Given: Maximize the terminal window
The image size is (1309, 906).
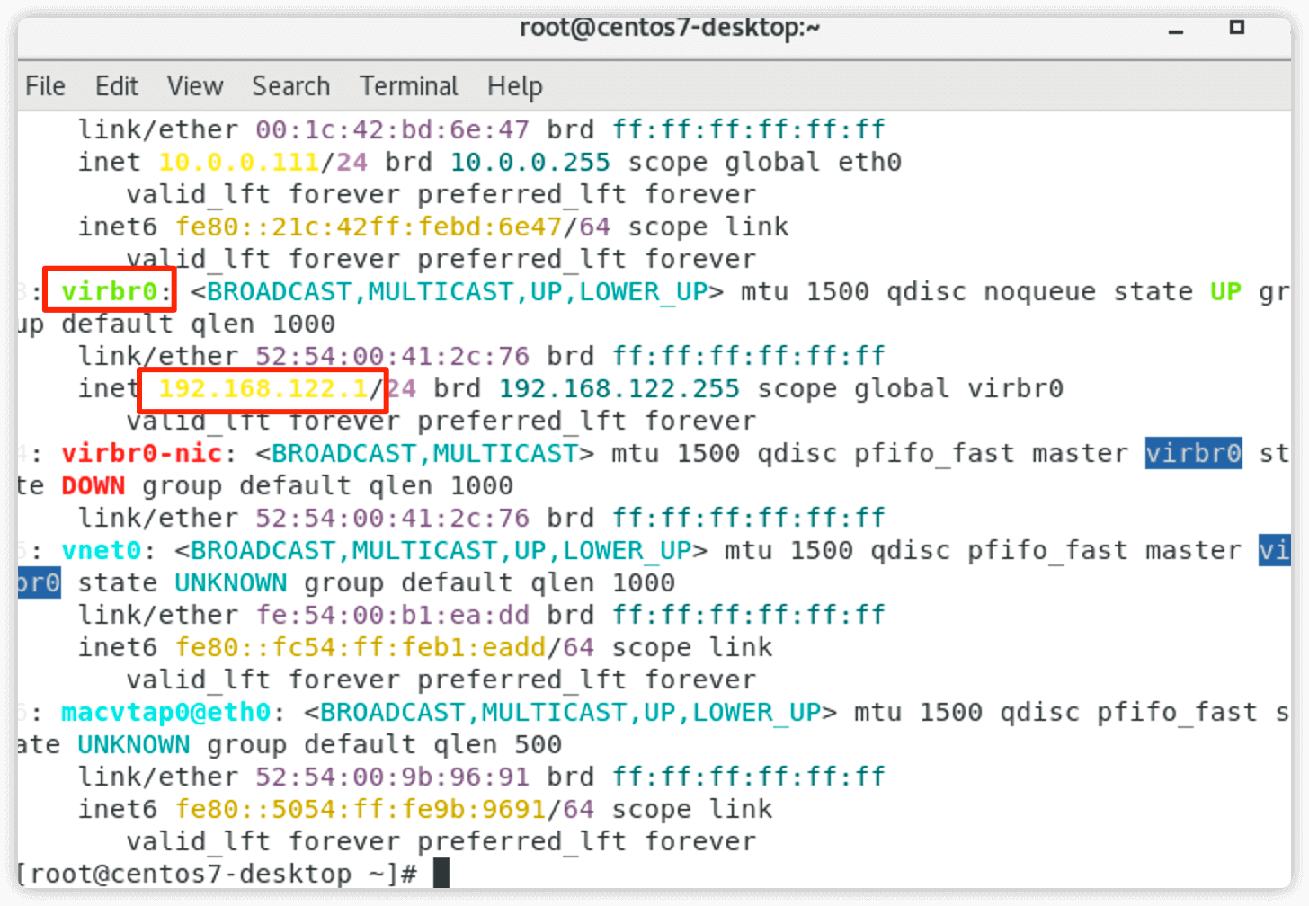Looking at the screenshot, I should pos(1237,28).
